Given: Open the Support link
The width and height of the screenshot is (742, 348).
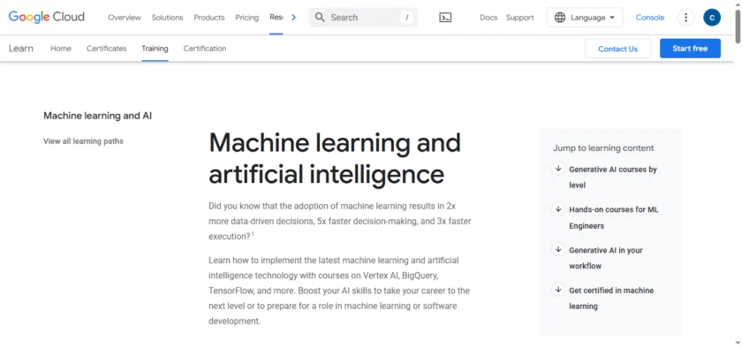Looking at the screenshot, I should (x=519, y=18).
